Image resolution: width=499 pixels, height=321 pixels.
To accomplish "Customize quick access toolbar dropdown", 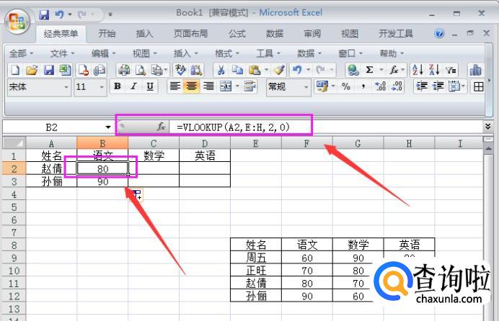I will point(110,14).
